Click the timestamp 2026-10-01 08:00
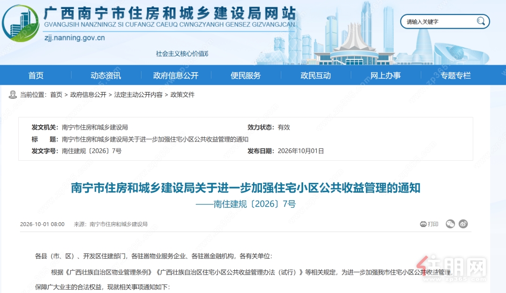The height and width of the screenshot is (293, 506). tap(42, 224)
